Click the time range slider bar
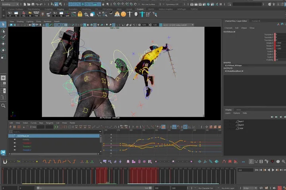The image size is (286, 190). pos(95,188)
